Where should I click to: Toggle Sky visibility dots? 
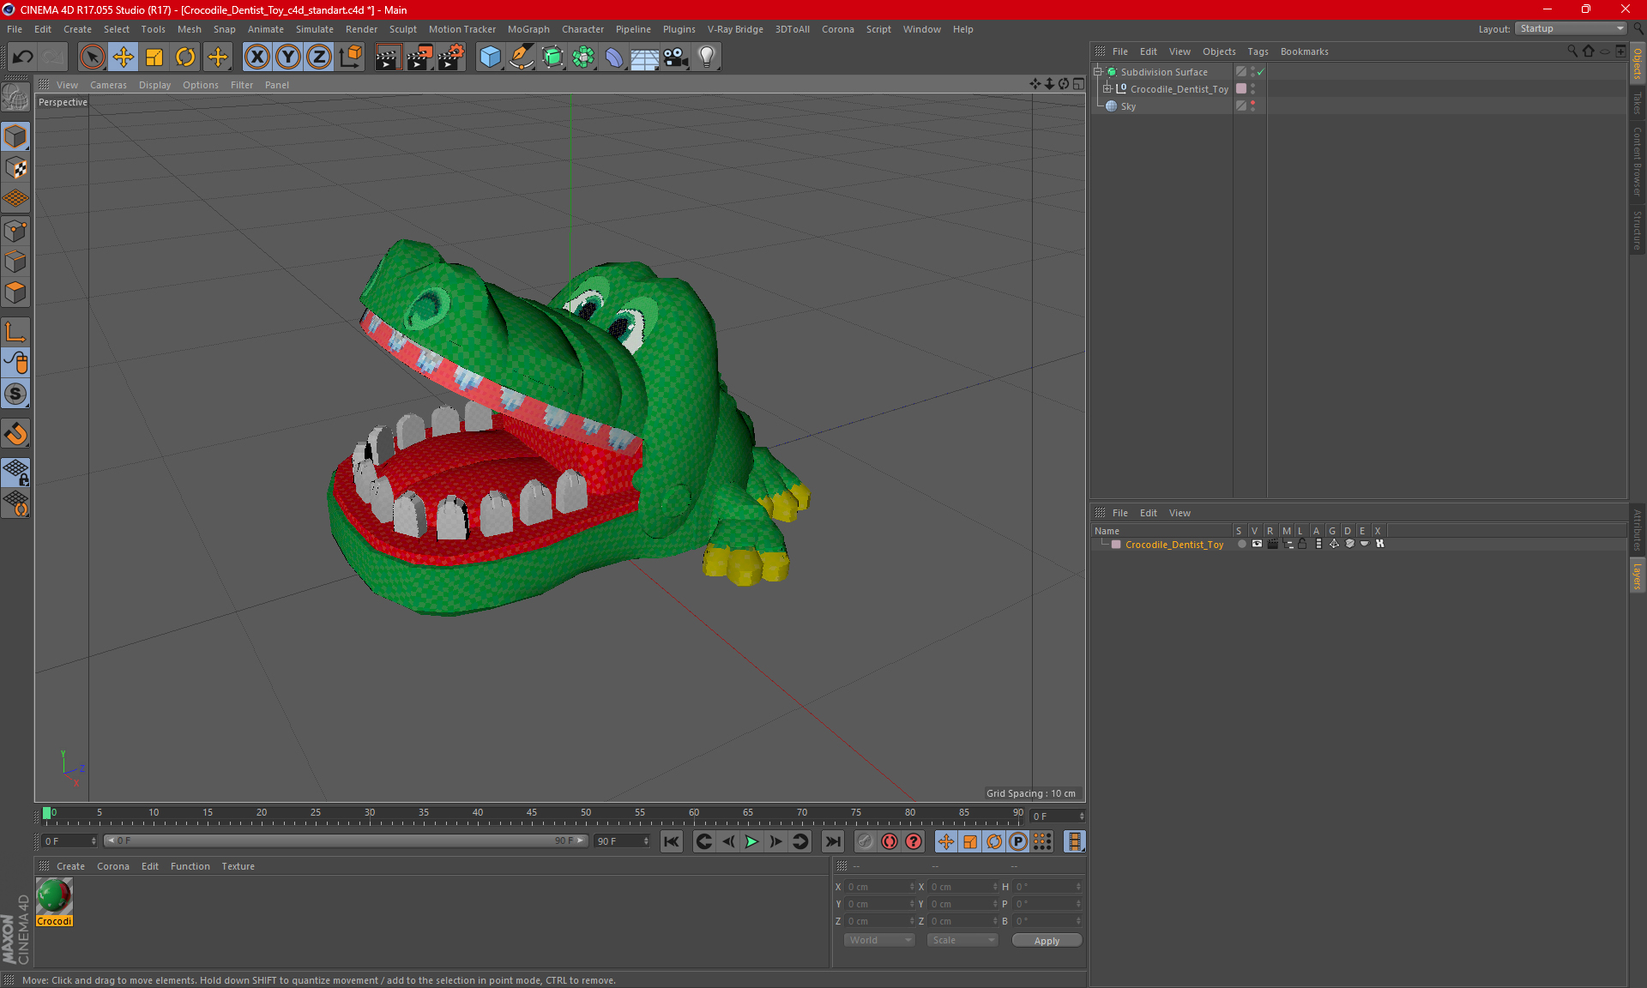point(1252,106)
